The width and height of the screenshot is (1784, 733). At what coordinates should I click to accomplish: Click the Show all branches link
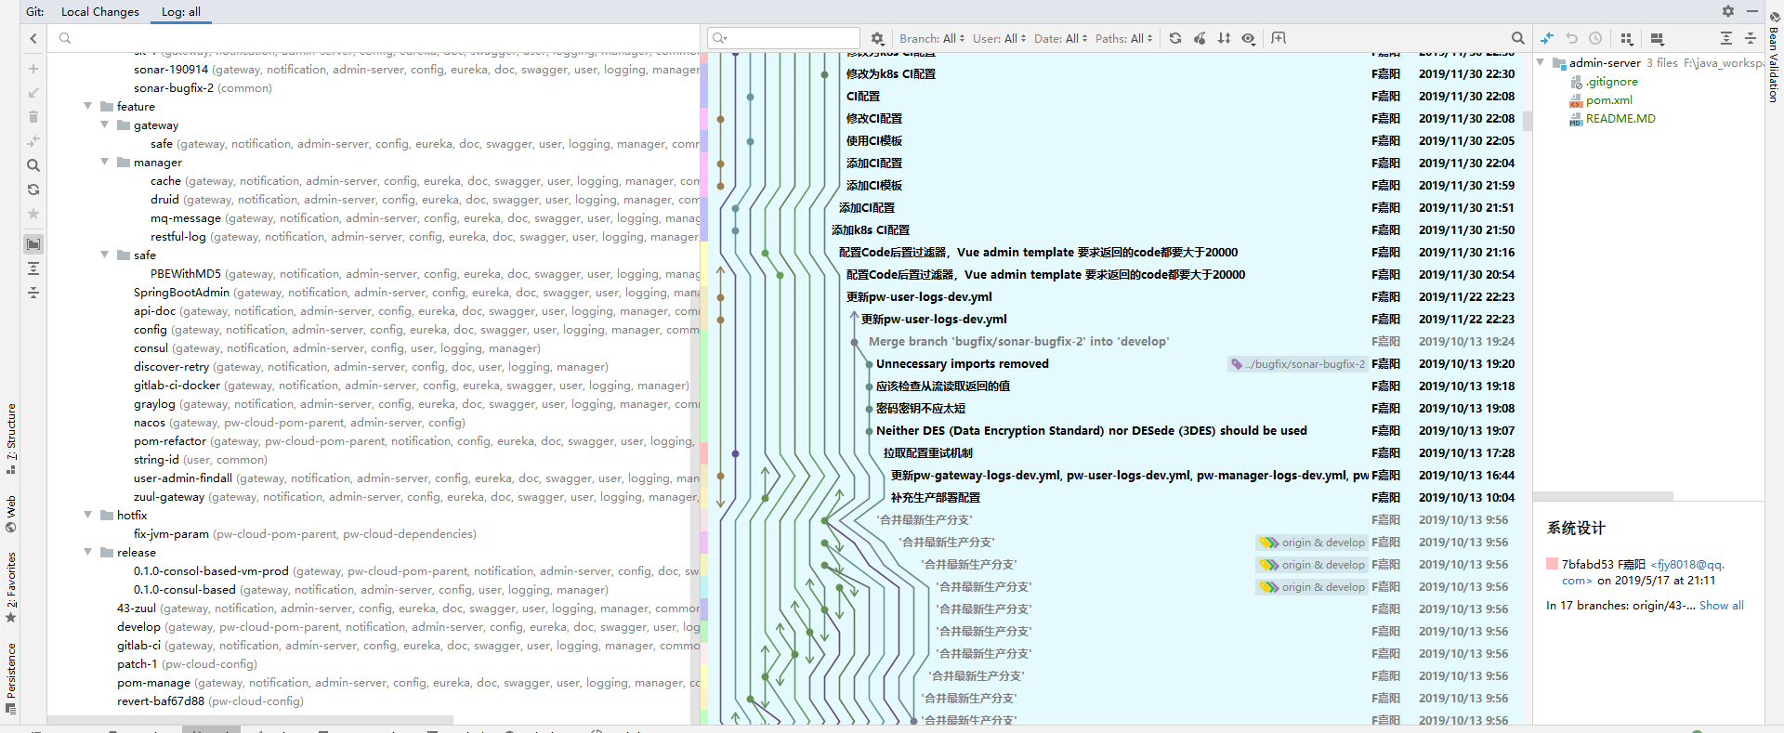(1721, 606)
